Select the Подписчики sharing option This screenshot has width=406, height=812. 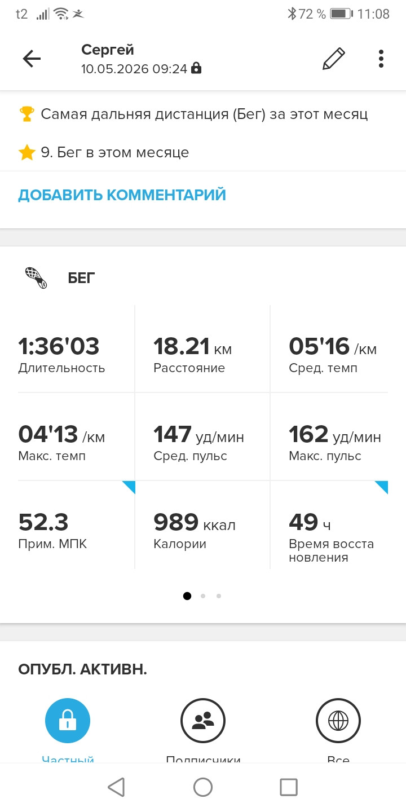click(x=203, y=721)
